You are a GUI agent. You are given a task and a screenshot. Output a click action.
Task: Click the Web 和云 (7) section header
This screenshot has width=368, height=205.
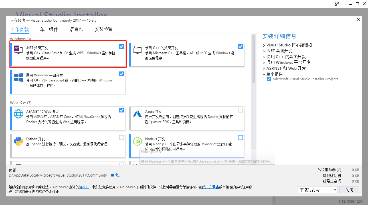click(21, 102)
